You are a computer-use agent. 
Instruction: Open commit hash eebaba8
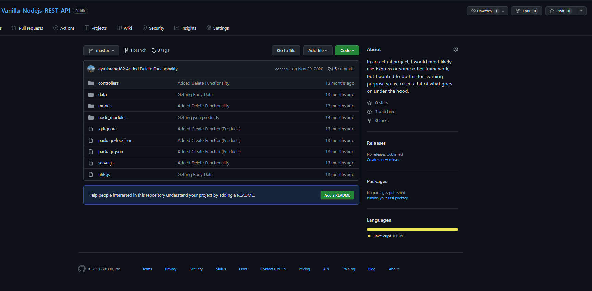pos(282,69)
